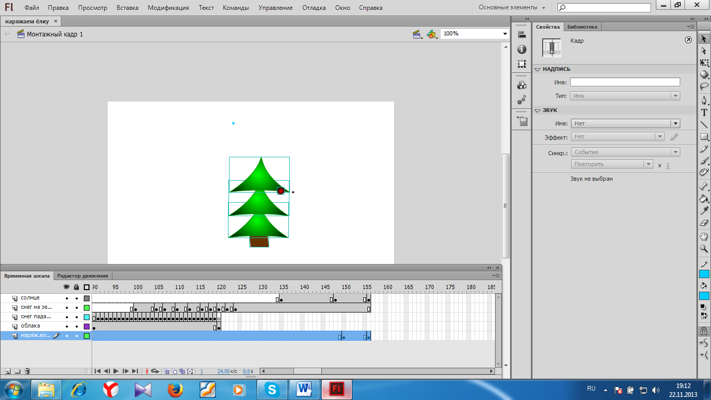Viewport: 711px width, 400px height.
Task: Create a new layer folder
Action: (x=17, y=371)
